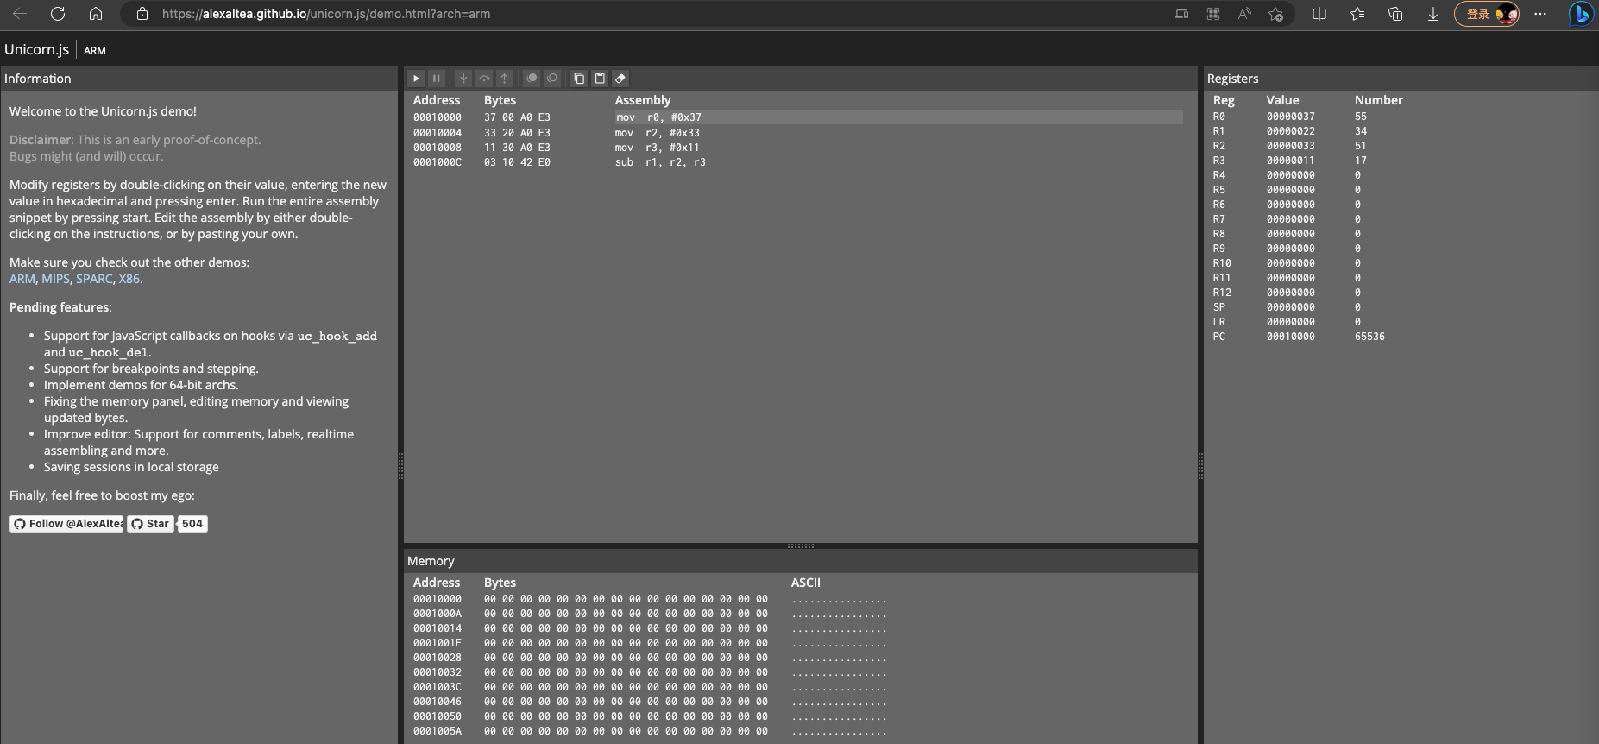
Task: Open the MIPS demo link
Action: [x=55, y=279]
